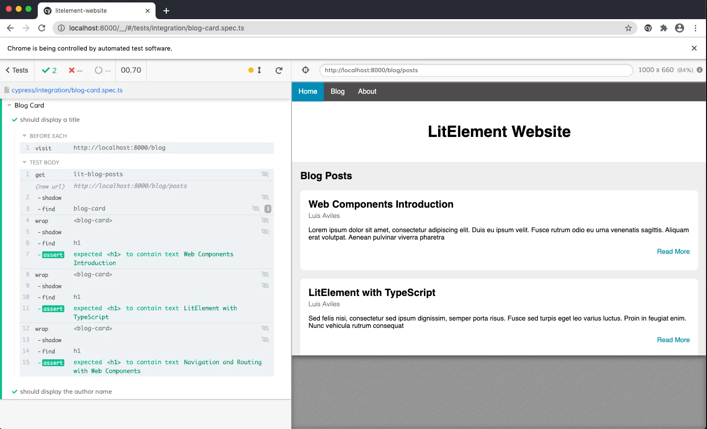Image resolution: width=707 pixels, height=429 pixels.
Task: Click Read More on Web Components Introduction
Action: 673,251
